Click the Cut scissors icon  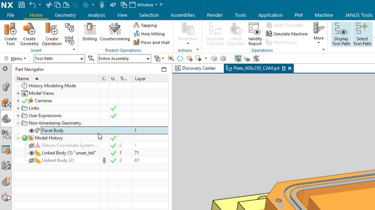point(49,5)
